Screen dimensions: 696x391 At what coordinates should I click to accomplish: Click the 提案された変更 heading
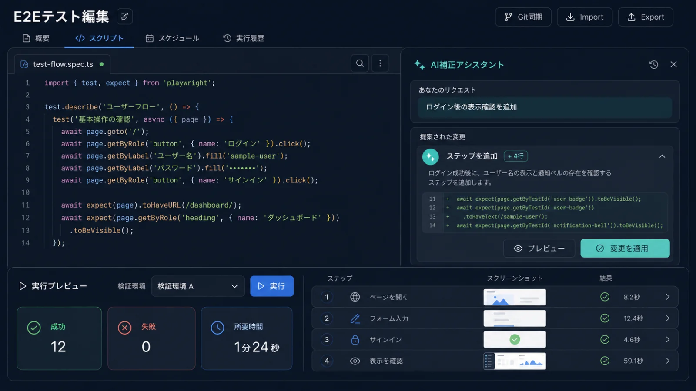[442, 137]
